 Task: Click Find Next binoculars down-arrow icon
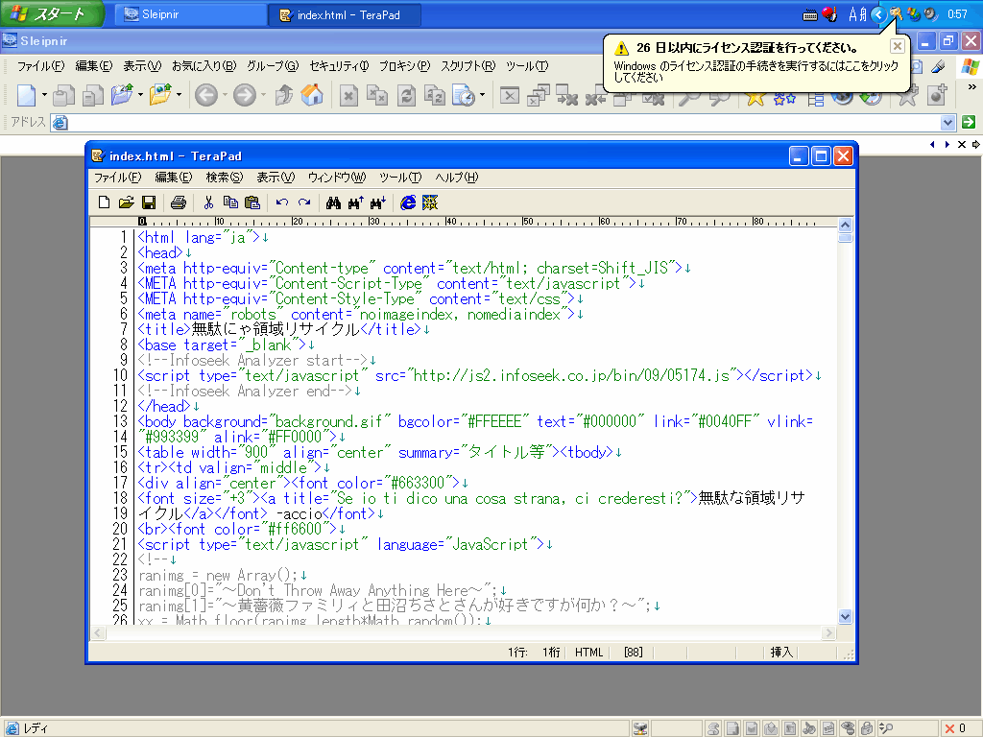[377, 202]
